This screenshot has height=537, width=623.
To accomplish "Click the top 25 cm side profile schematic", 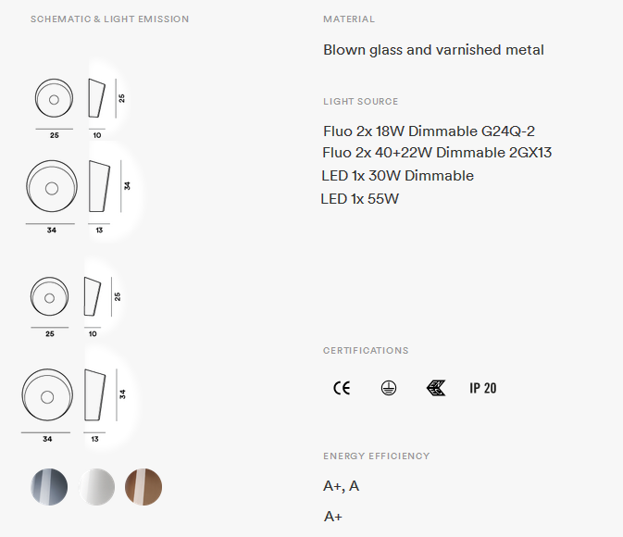I will [x=96, y=98].
